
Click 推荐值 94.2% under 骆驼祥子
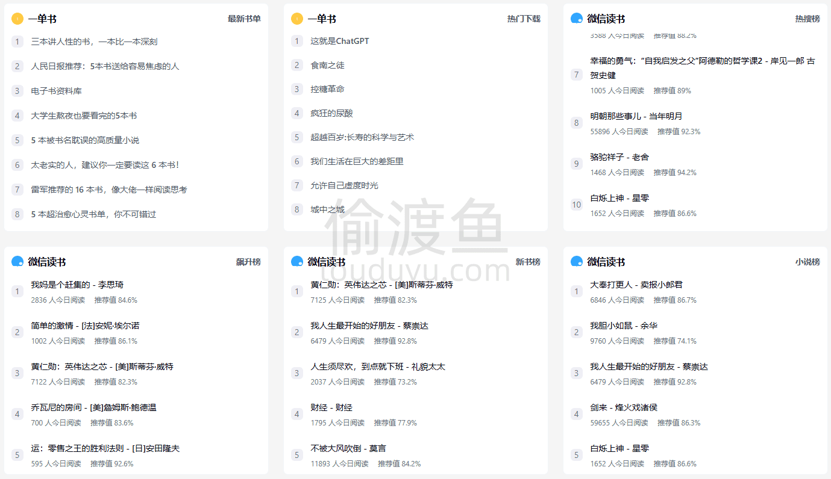(x=675, y=172)
